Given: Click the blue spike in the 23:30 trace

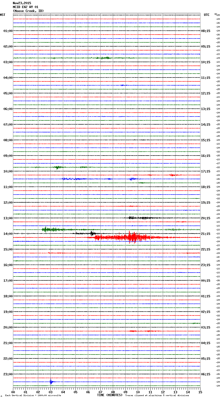Looking at the screenshot, I should point(51,382).
